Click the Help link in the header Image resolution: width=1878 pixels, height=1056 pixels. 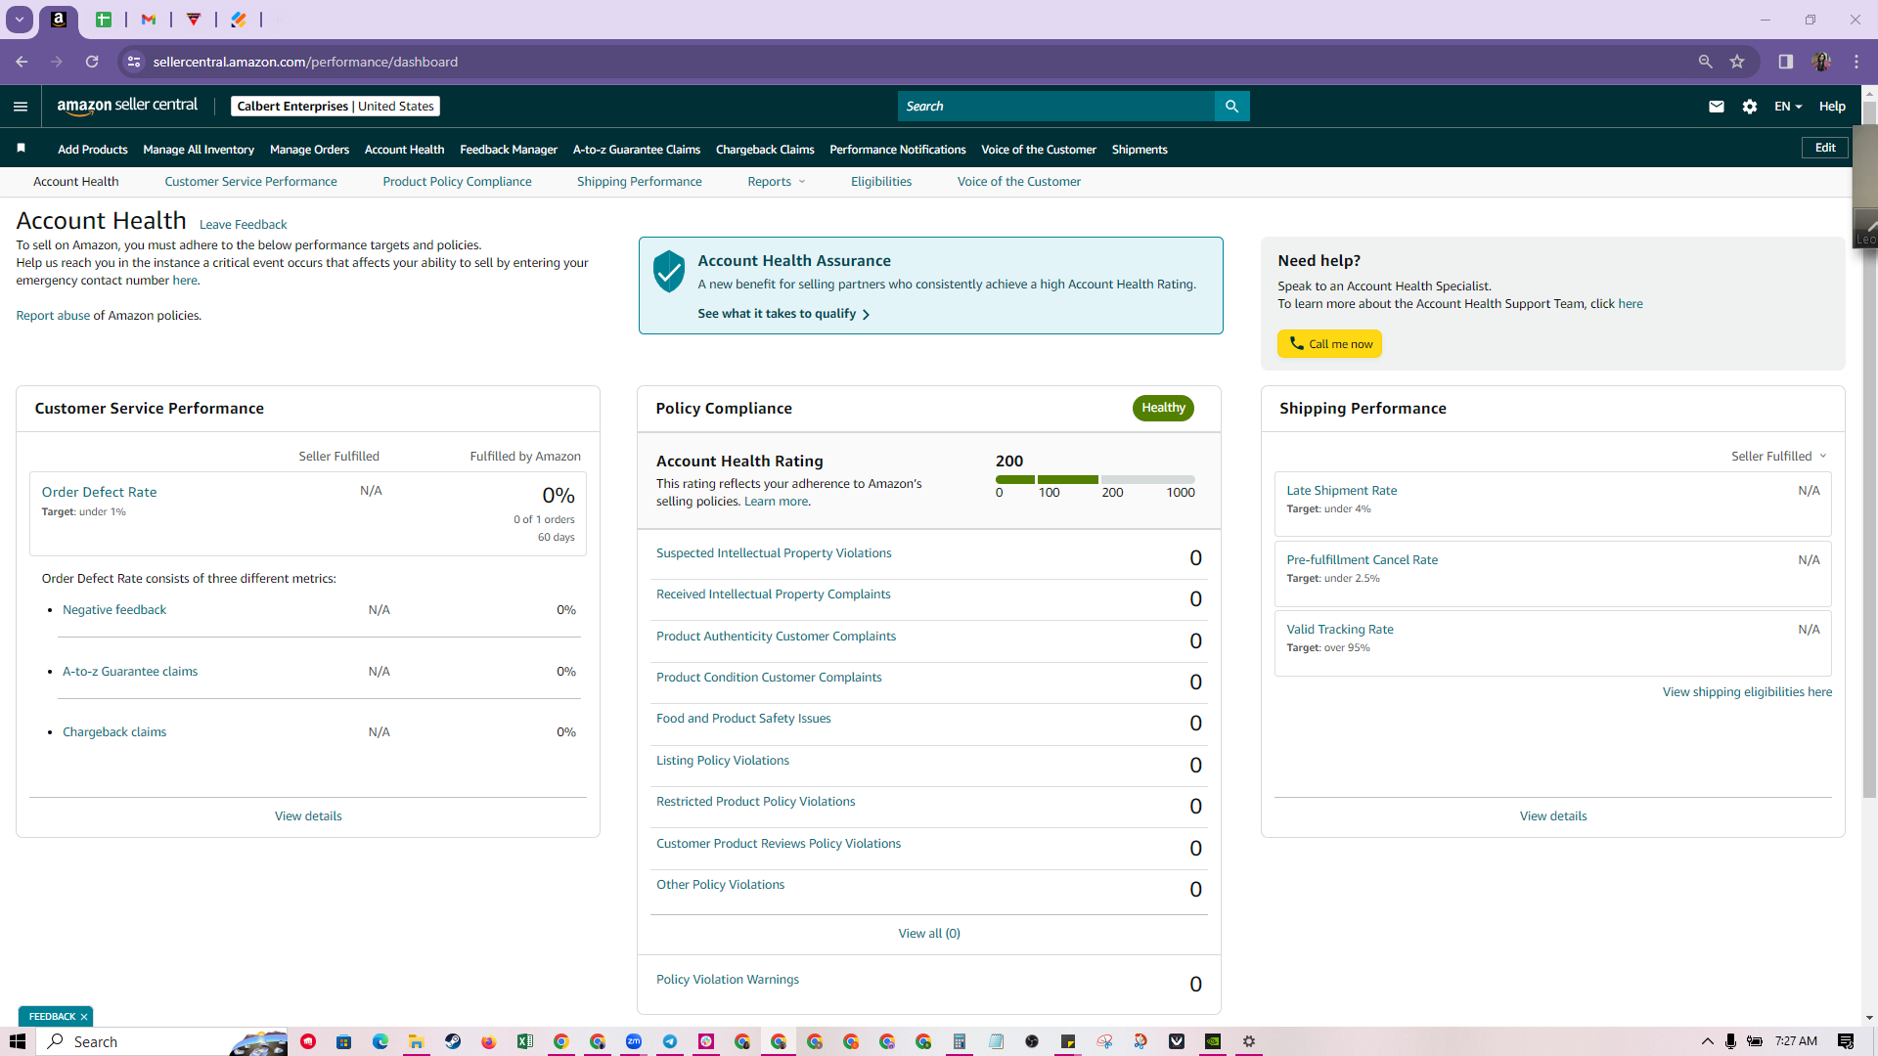tap(1832, 107)
